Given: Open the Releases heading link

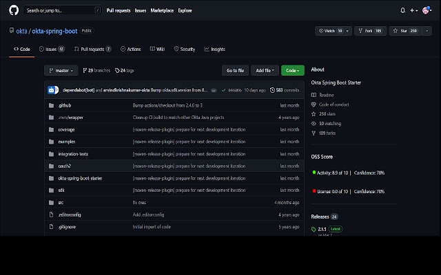Looking at the screenshot, I should pos(320,217).
